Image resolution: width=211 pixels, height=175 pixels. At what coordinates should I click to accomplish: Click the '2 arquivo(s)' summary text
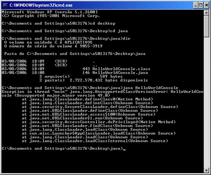pyautogui.click(x=55, y=76)
